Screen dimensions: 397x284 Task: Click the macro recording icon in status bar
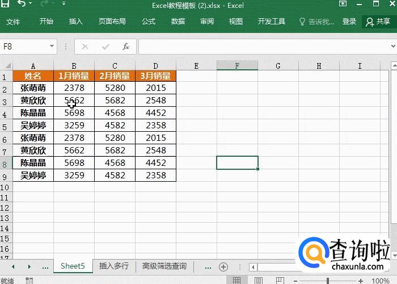click(x=29, y=281)
